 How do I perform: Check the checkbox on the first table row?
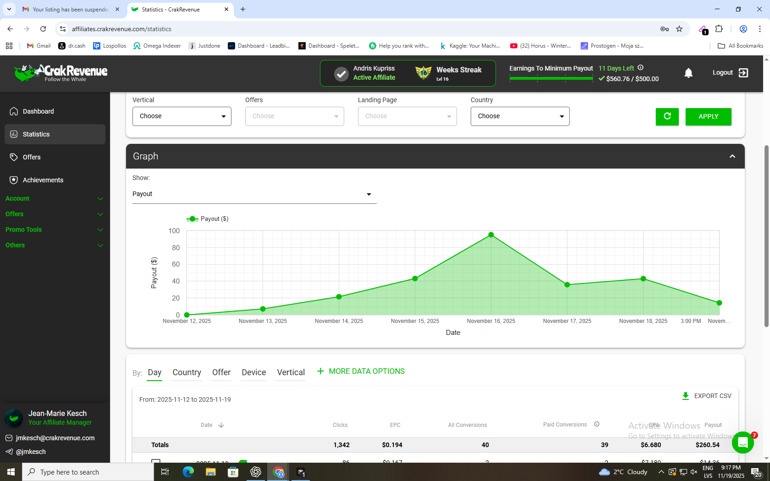156,462
